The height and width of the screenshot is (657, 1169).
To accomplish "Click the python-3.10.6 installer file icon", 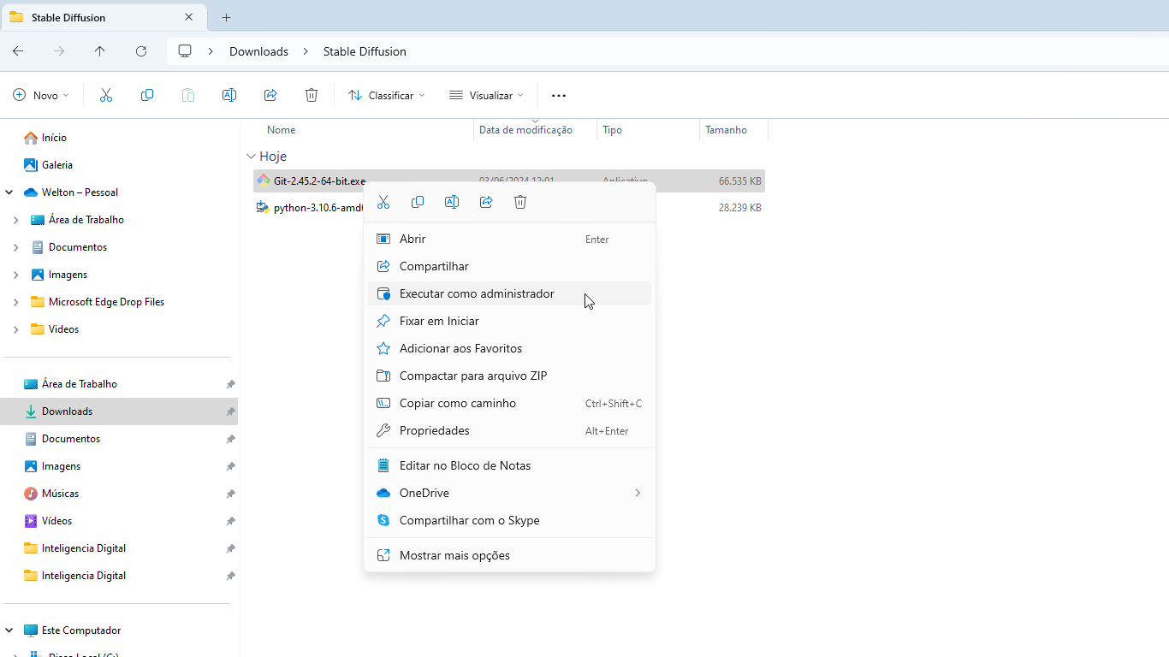I will point(264,207).
